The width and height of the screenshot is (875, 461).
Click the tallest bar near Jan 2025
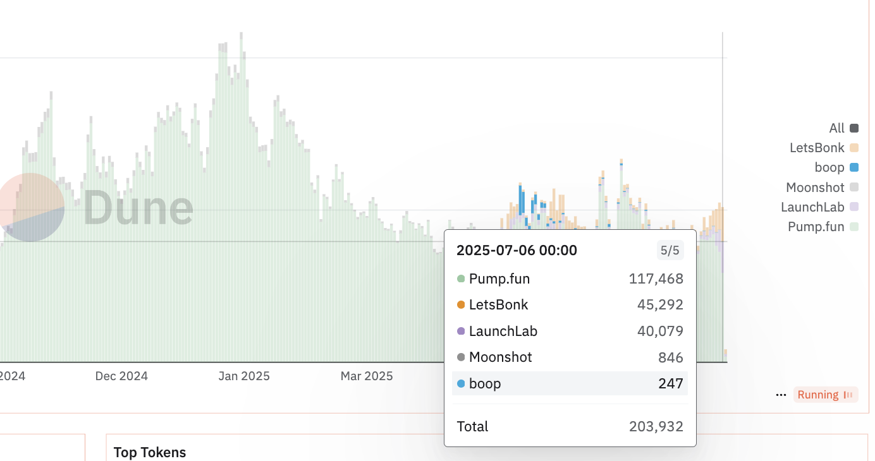pos(241,197)
